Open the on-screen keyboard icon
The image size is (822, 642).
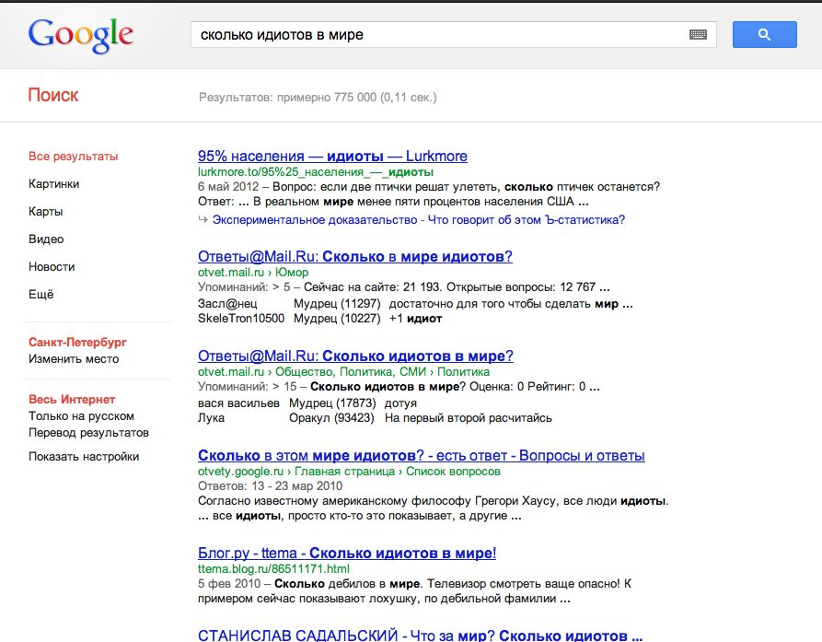[x=698, y=35]
